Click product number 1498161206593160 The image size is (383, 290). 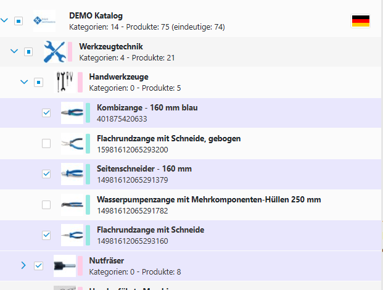133,241
